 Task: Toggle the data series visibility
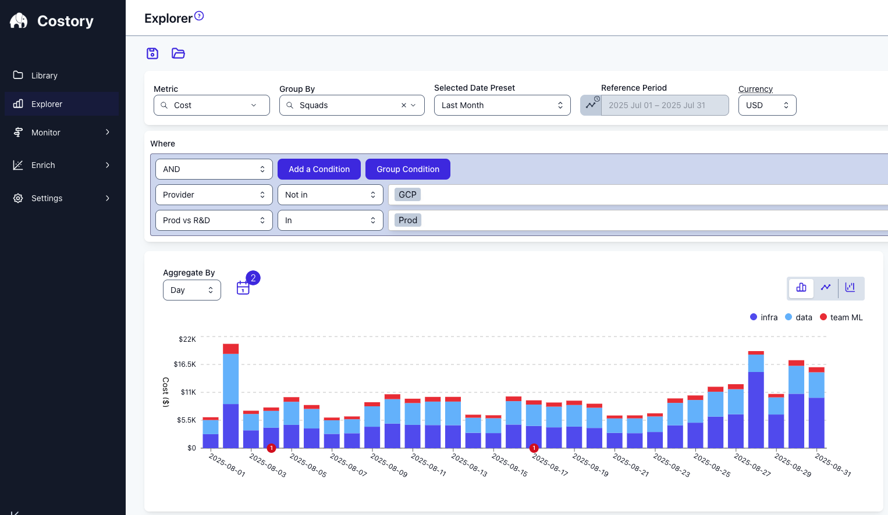tap(798, 317)
